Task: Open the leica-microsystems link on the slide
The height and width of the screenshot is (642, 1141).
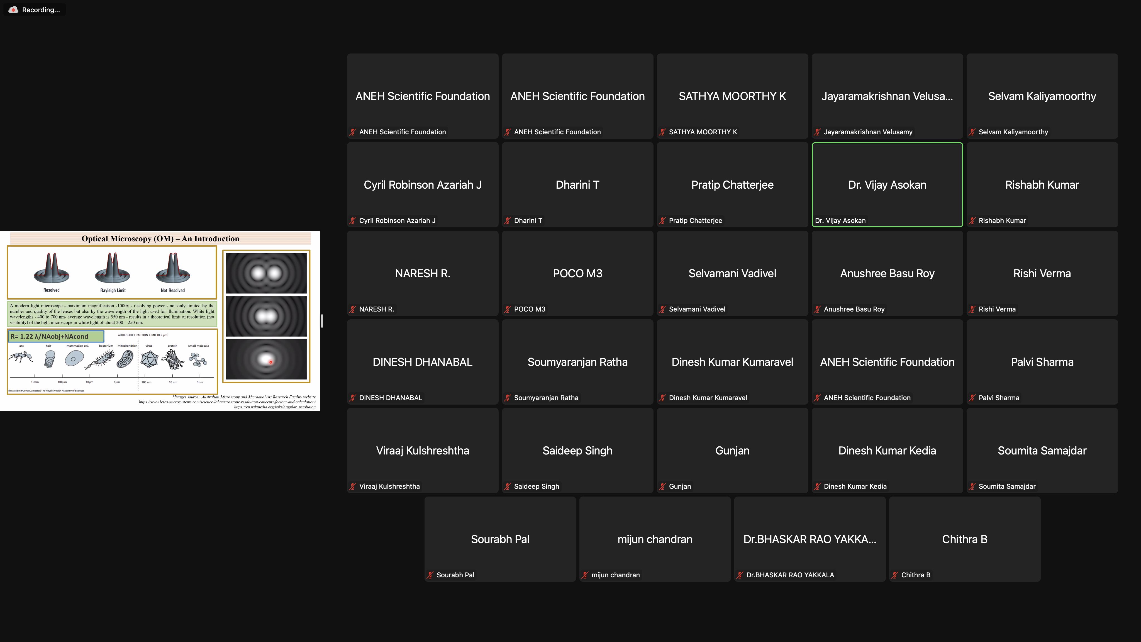Action: pyautogui.click(x=227, y=402)
